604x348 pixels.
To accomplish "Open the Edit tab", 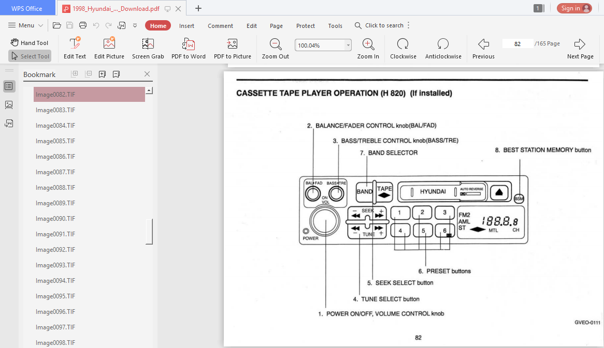I will pos(252,26).
